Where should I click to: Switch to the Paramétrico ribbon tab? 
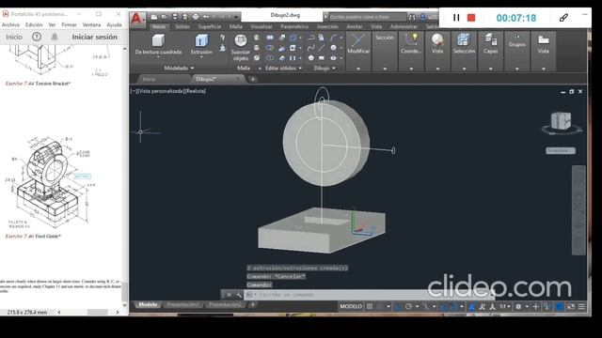click(x=294, y=26)
